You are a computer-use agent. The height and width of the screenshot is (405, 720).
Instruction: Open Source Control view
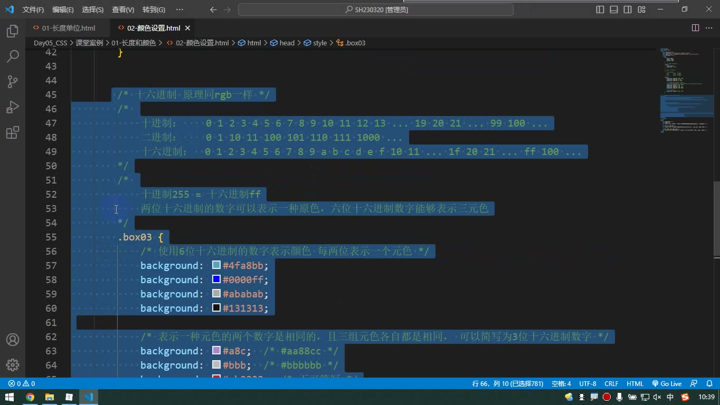pyautogui.click(x=13, y=82)
